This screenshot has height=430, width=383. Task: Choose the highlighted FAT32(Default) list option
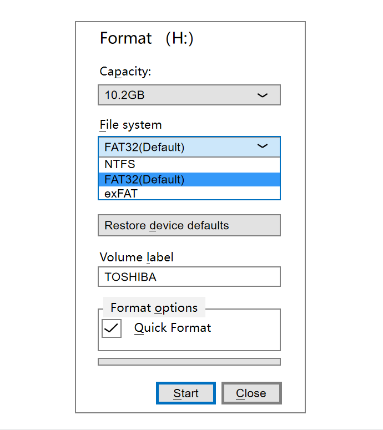(x=189, y=180)
